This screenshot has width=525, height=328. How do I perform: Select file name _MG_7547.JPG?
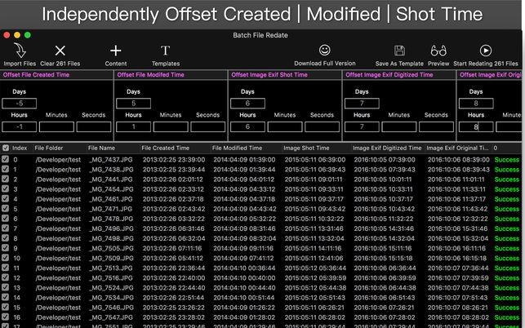coord(111,317)
